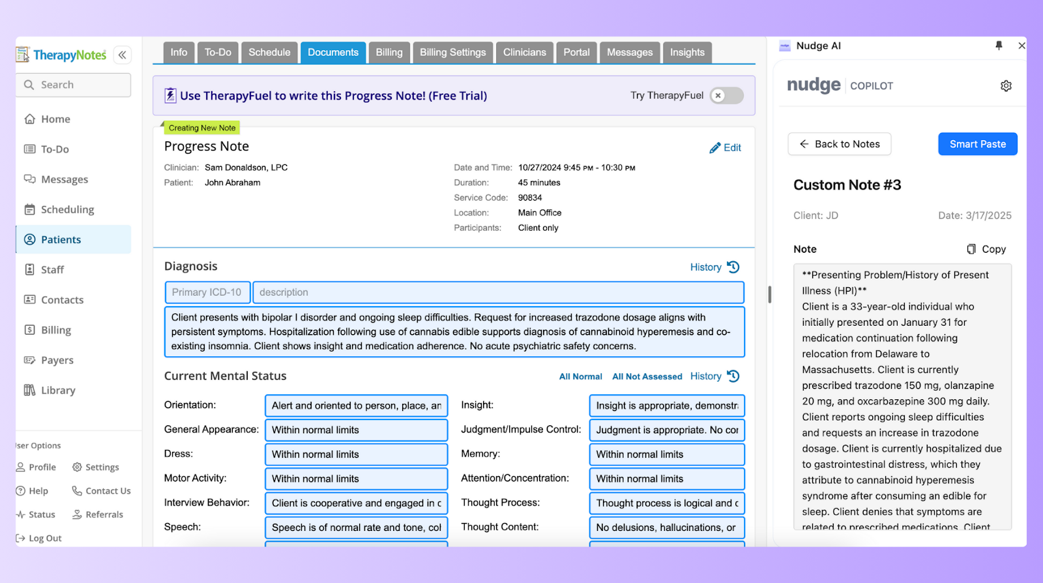Open Profile user icon in User Options

pyautogui.click(x=21, y=467)
